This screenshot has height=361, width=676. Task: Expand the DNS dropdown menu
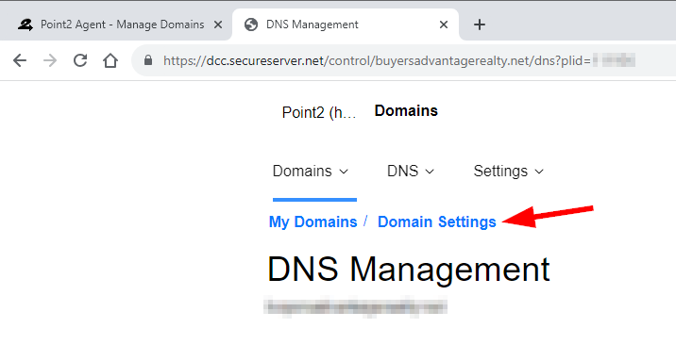point(411,172)
